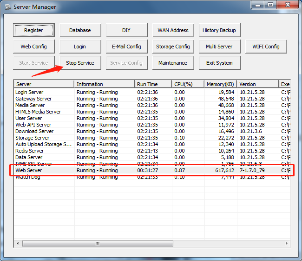Sort by CPU(%) column header
Image resolution: width=302 pixels, height=261 pixels.
pyautogui.click(x=188, y=84)
